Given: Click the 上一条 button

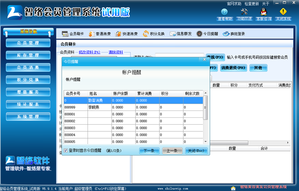Looking at the screenshot, I should click(x=172, y=151).
